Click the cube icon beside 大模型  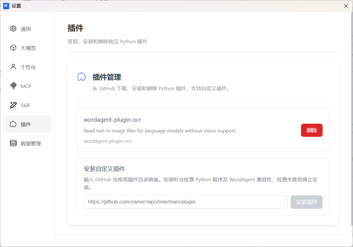[x=13, y=48]
